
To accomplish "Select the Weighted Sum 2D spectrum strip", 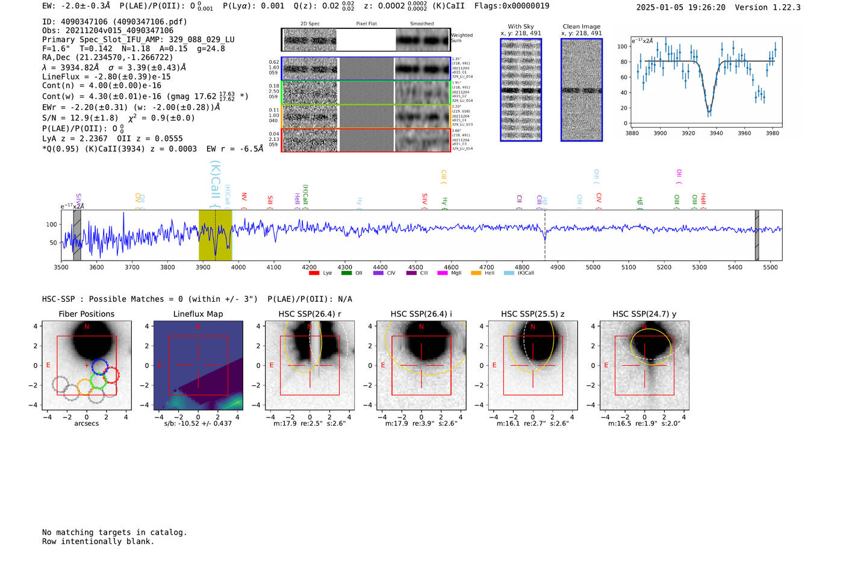I will click(366, 40).
